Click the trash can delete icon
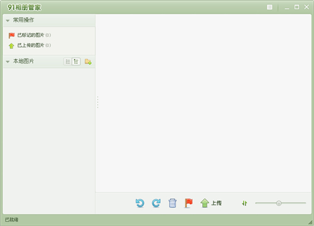The image size is (314, 226). [x=173, y=203]
